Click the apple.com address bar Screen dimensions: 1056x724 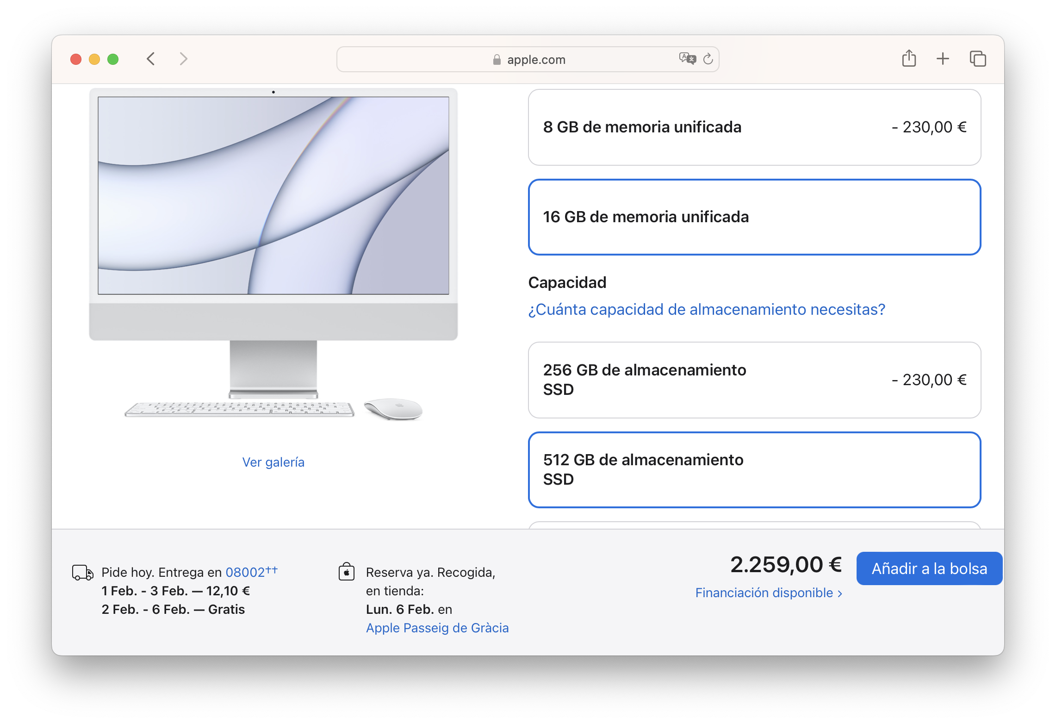(528, 59)
